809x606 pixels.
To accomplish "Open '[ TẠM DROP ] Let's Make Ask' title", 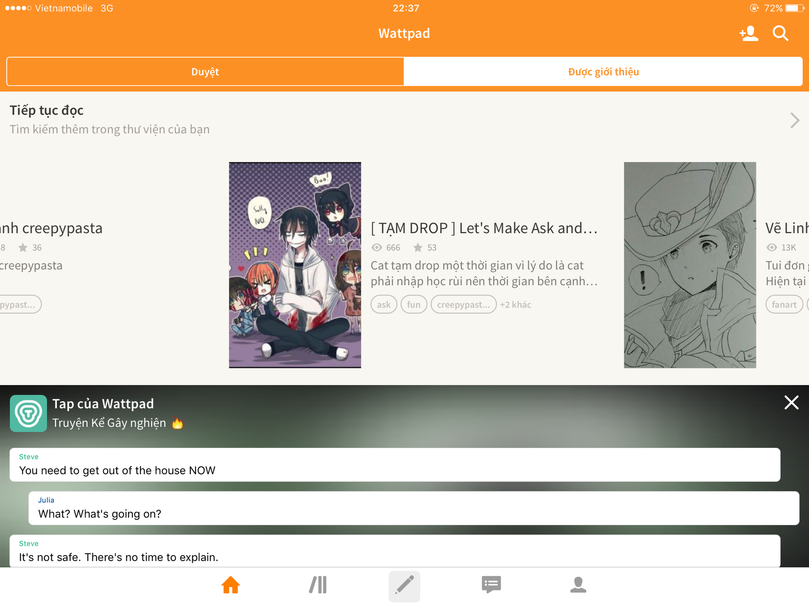I will (484, 228).
